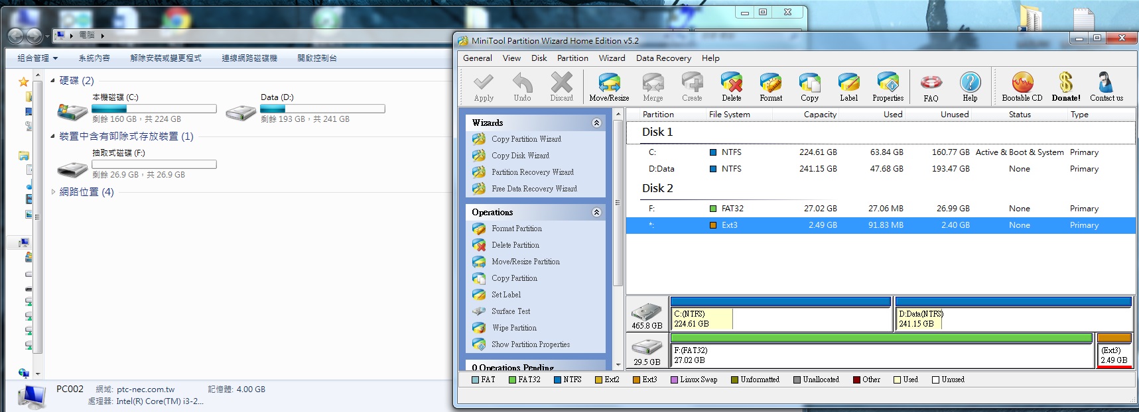Screen dimensions: 1139x412
Task: Select the Move/Resize toolbar tool
Action: [609, 87]
